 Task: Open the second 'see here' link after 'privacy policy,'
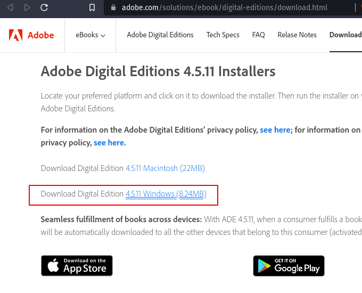109,143
